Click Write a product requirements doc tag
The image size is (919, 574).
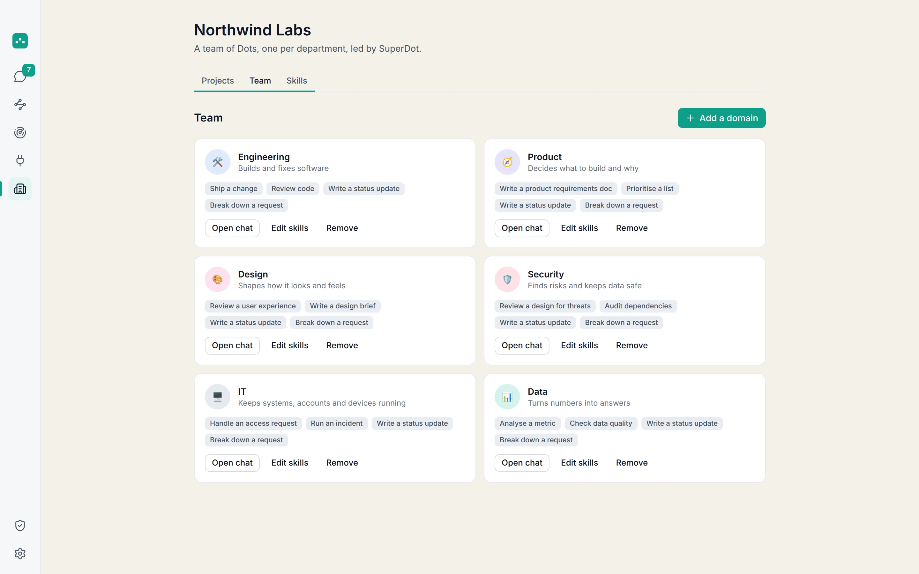tap(556, 189)
